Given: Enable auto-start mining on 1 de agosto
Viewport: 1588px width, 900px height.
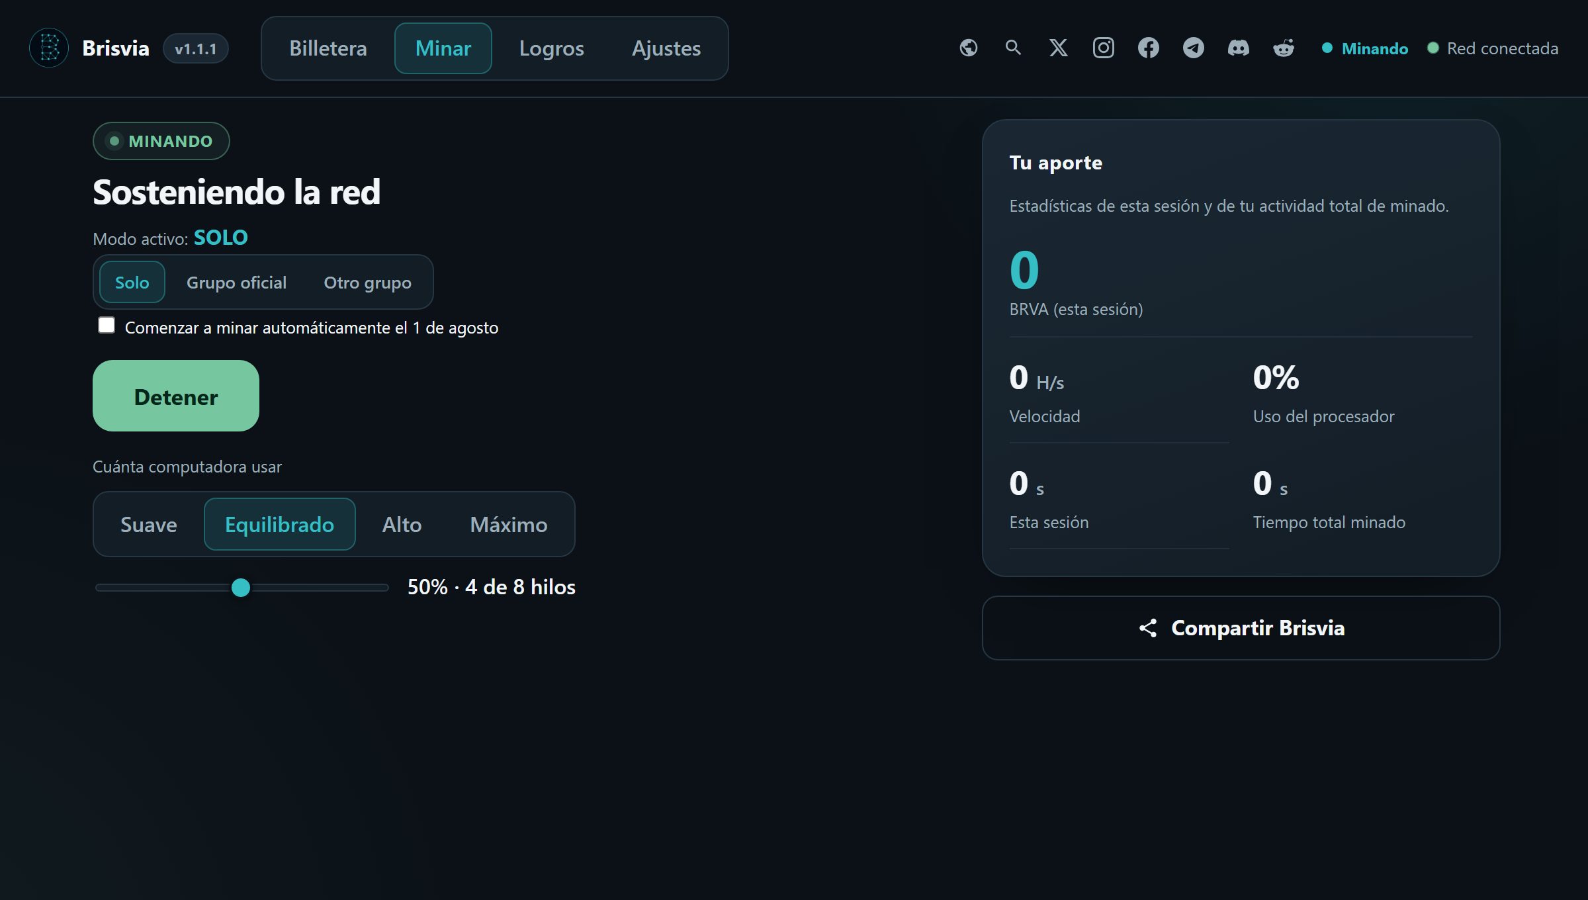Looking at the screenshot, I should click(107, 325).
